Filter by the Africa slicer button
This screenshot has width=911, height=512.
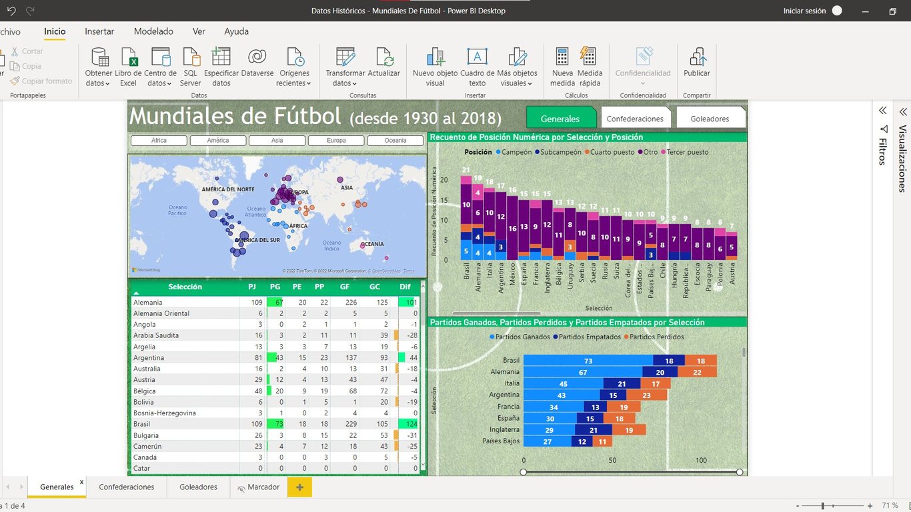coord(159,141)
